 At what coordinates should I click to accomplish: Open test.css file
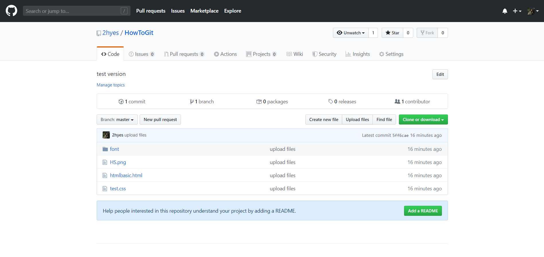118,189
